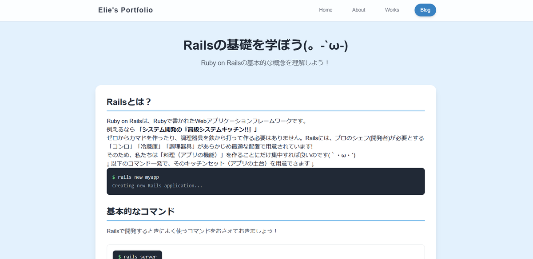Click the subtitle about Ruby on Rails concepts
This screenshot has height=259, width=533.
tap(266, 63)
